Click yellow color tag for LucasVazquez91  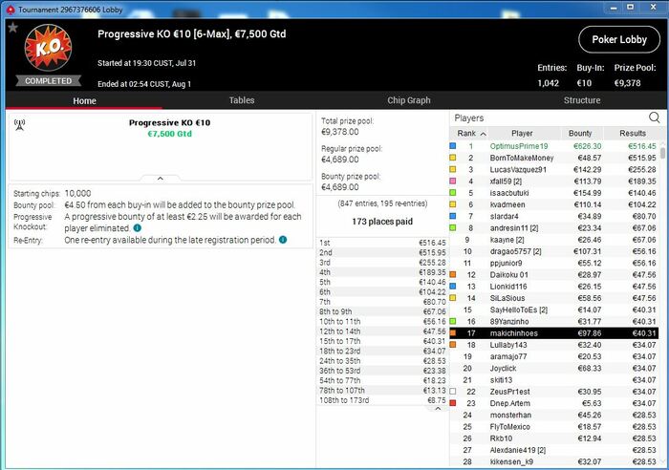click(453, 169)
